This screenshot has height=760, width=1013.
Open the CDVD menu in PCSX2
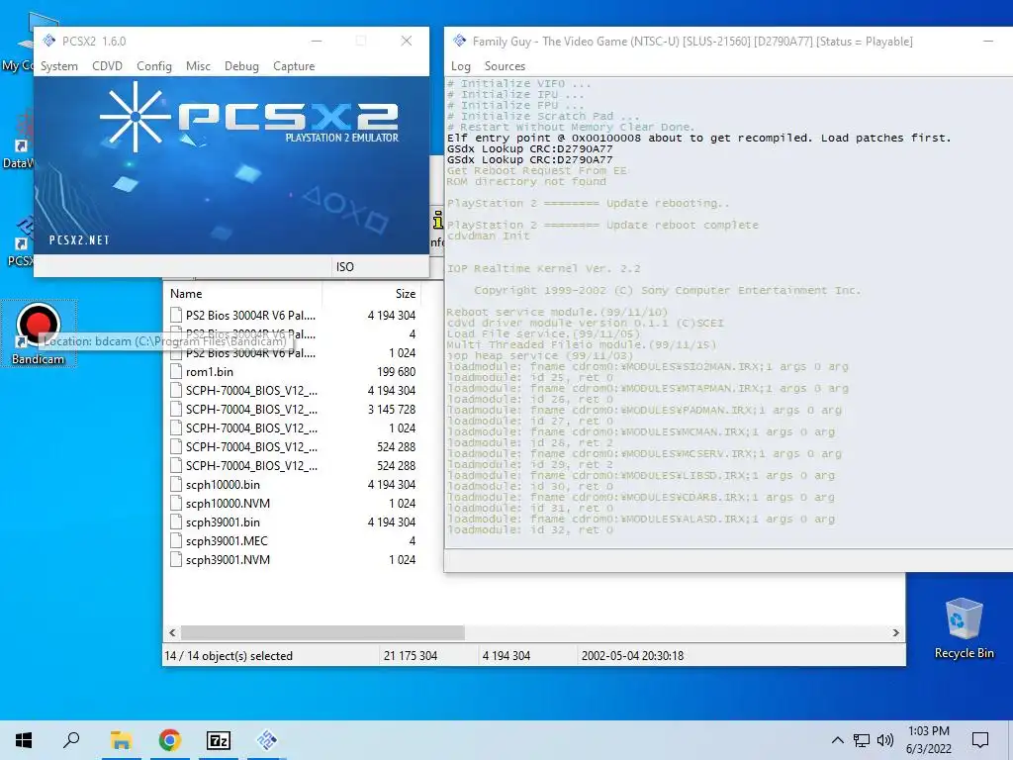(107, 66)
